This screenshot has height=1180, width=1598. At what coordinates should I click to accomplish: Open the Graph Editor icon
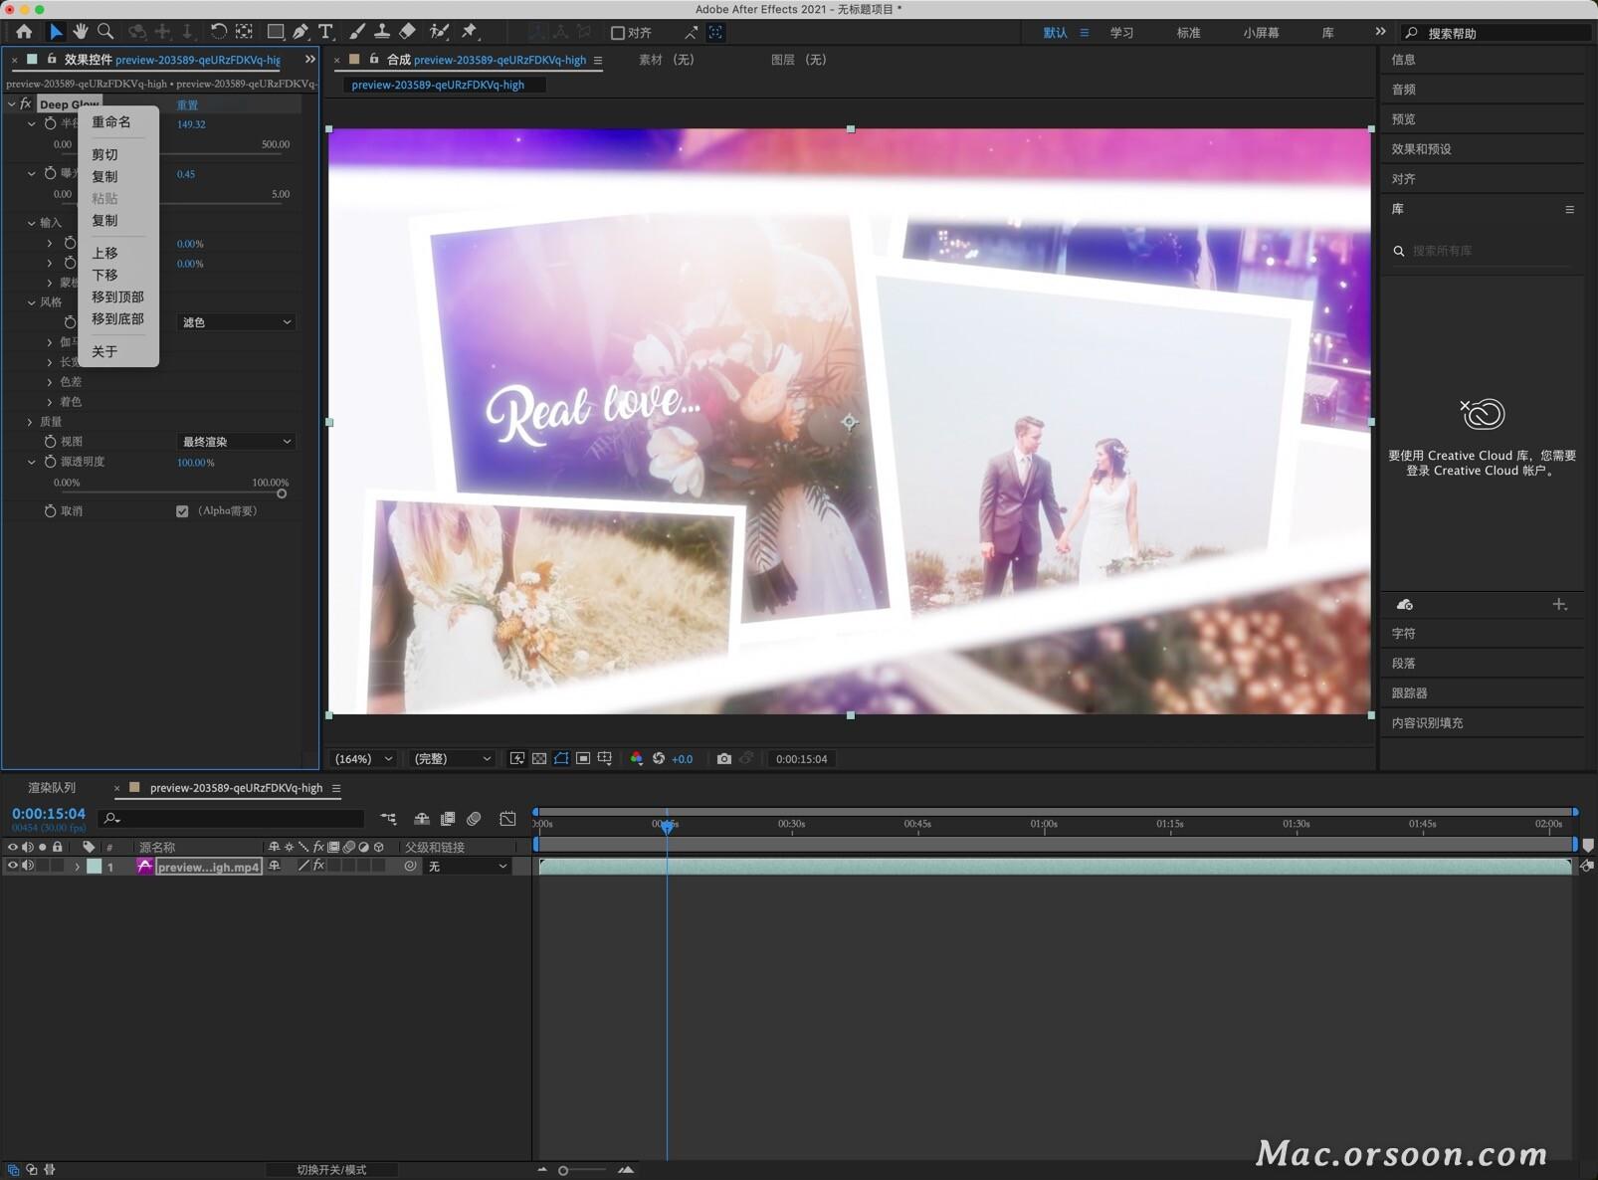click(507, 819)
